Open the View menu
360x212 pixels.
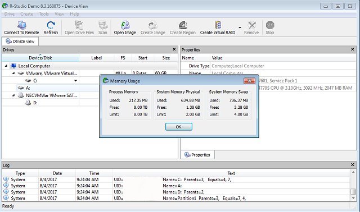click(x=59, y=14)
